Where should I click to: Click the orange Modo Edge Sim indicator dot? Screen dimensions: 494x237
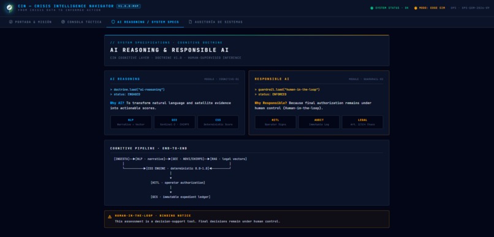tap(416, 8)
